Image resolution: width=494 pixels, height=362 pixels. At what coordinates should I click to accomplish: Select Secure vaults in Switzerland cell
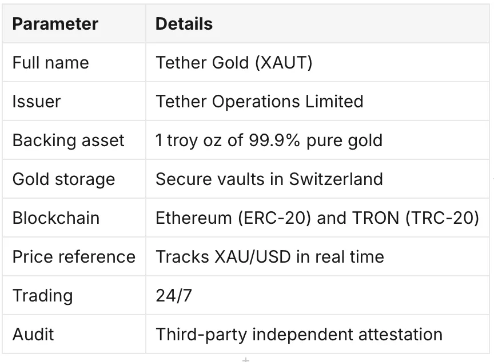pos(317,179)
